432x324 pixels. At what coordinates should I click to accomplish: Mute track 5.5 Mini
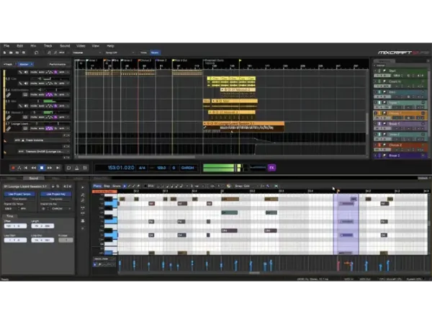[33, 106]
